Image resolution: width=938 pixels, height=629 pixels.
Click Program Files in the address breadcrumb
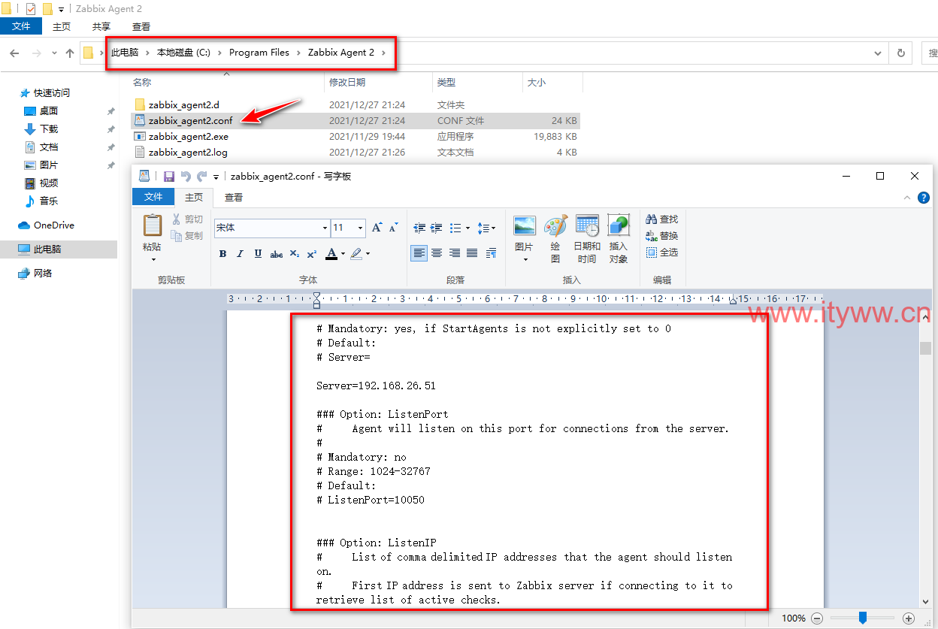(x=259, y=53)
